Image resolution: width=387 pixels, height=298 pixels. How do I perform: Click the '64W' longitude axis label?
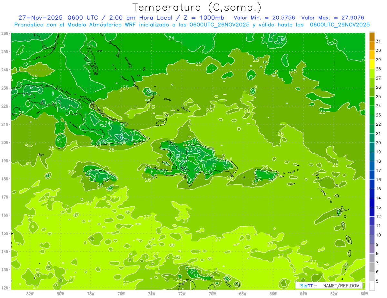click(303, 293)
